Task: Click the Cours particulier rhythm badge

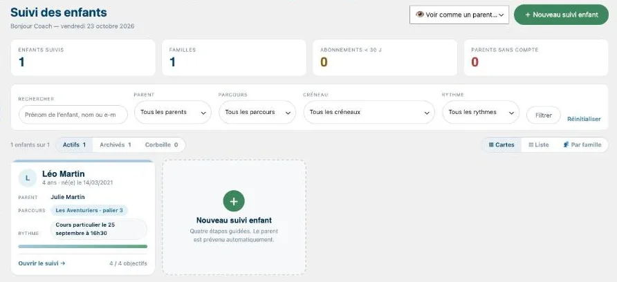Action: point(99,229)
